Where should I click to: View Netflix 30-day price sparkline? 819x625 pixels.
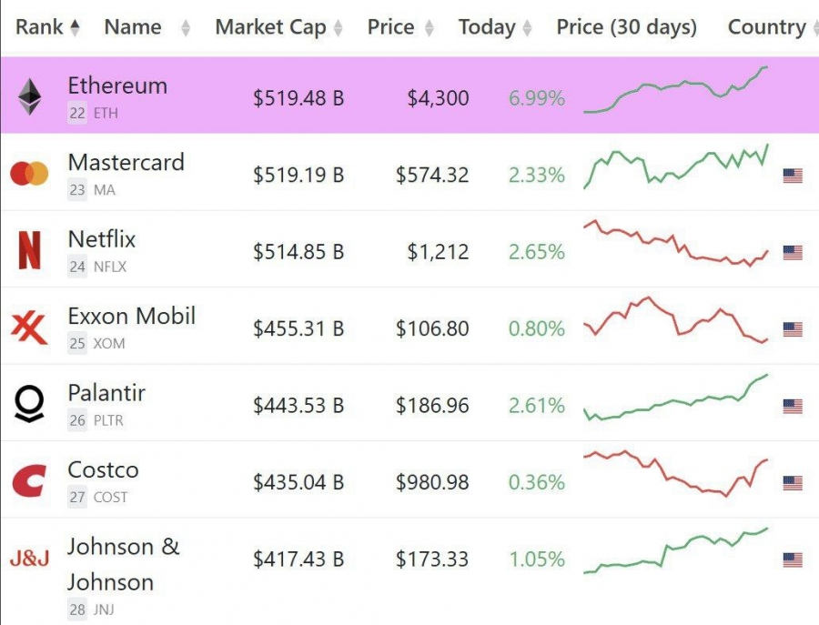[675, 244]
